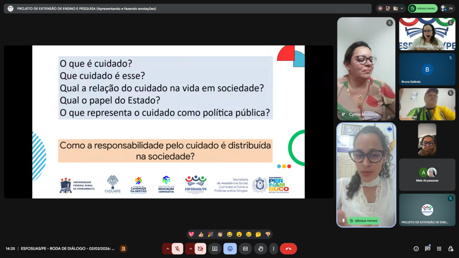Open the participants list showing 54
Image resolution: width=459 pixels, height=258 pixels.
[446, 8]
